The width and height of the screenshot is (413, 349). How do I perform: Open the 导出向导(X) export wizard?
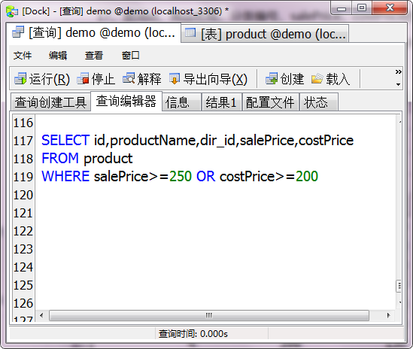[x=175, y=79]
